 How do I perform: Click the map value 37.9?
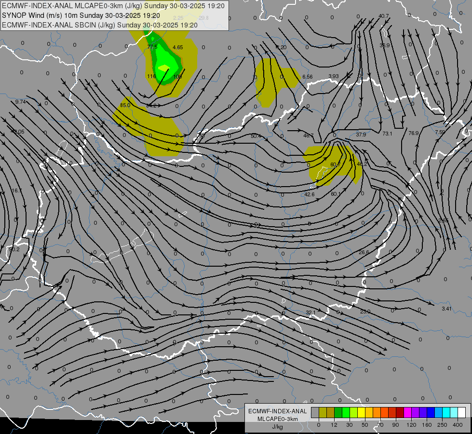361,135
